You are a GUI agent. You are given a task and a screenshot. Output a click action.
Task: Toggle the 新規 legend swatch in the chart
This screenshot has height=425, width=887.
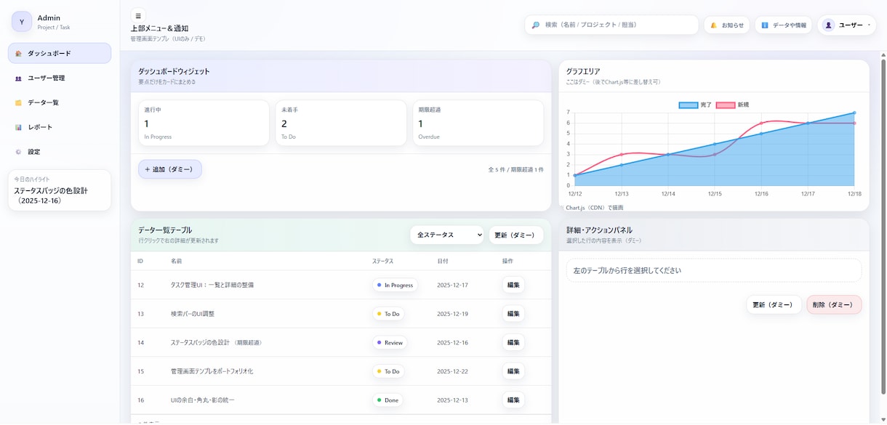coord(726,105)
